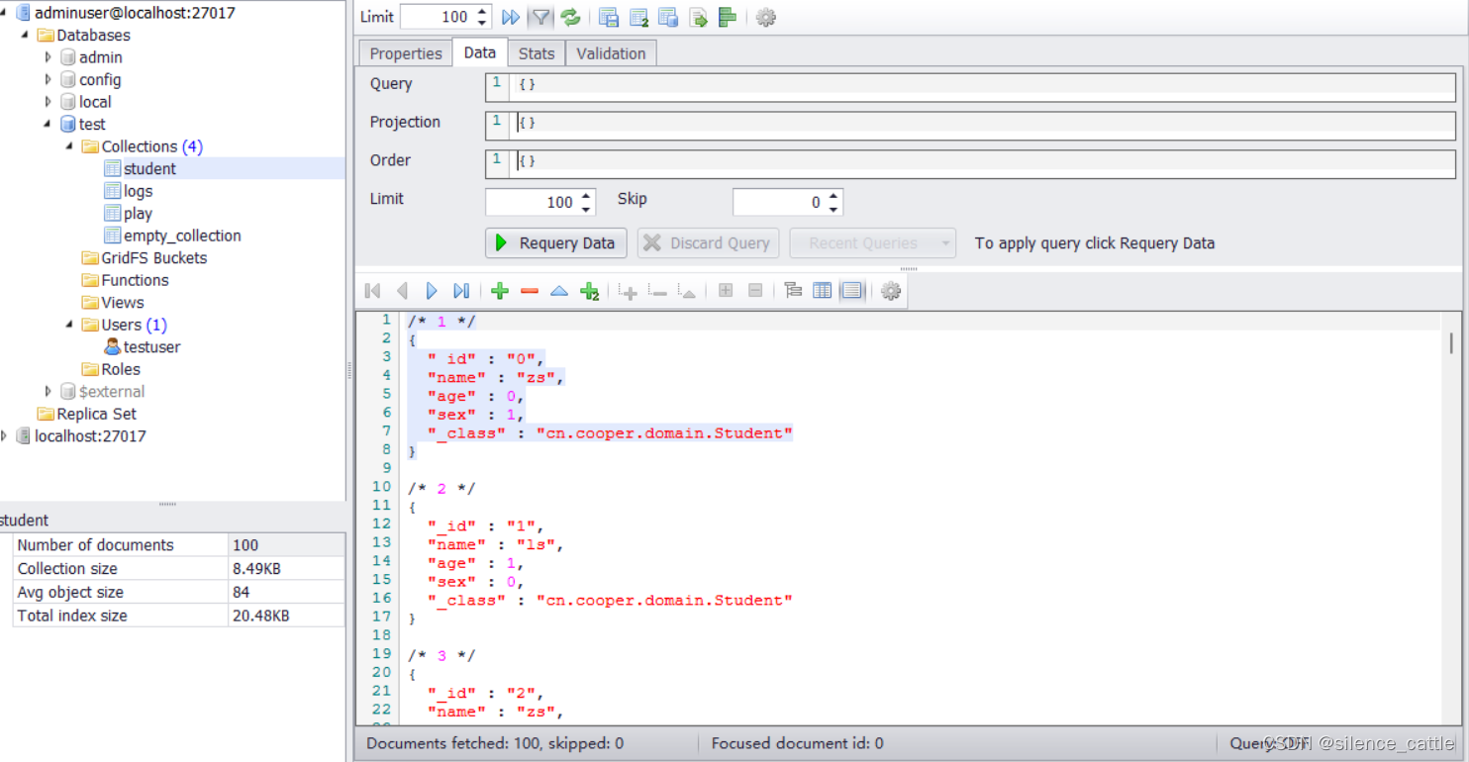1469x762 pixels.
Task: Click the Requery Data button
Action: 555,242
